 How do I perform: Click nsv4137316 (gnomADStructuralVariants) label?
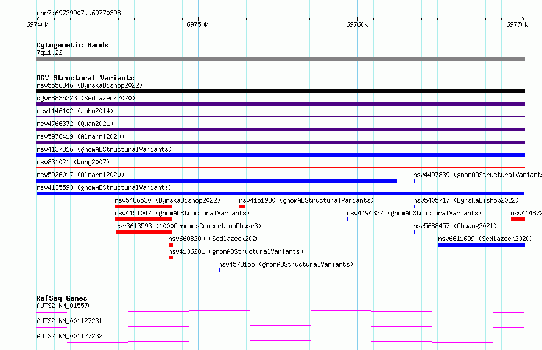[104, 149]
